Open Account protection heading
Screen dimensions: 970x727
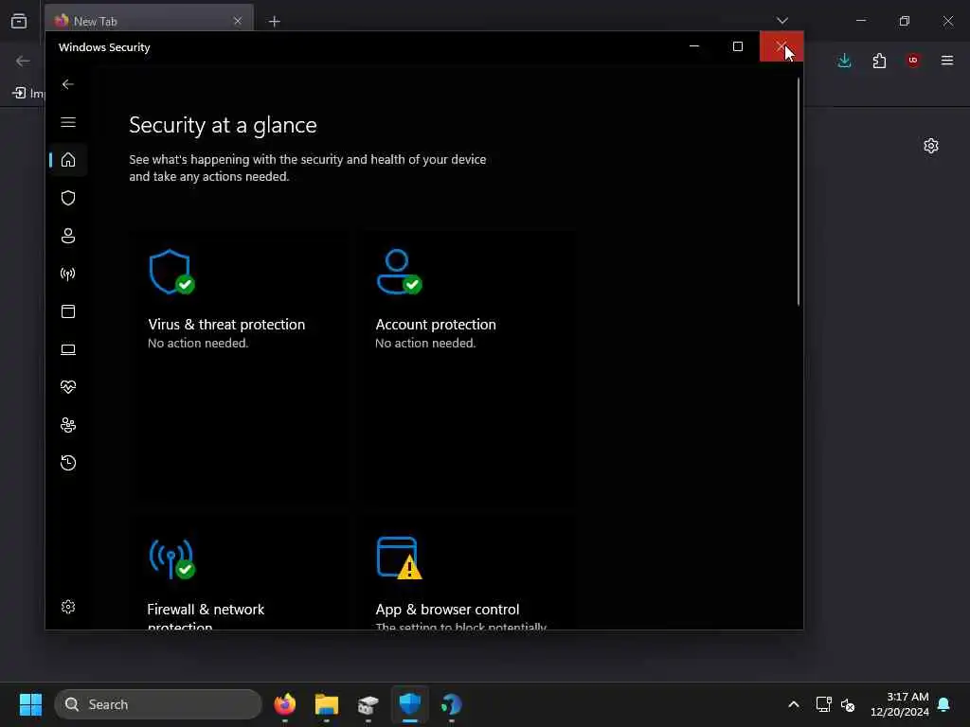(x=436, y=325)
